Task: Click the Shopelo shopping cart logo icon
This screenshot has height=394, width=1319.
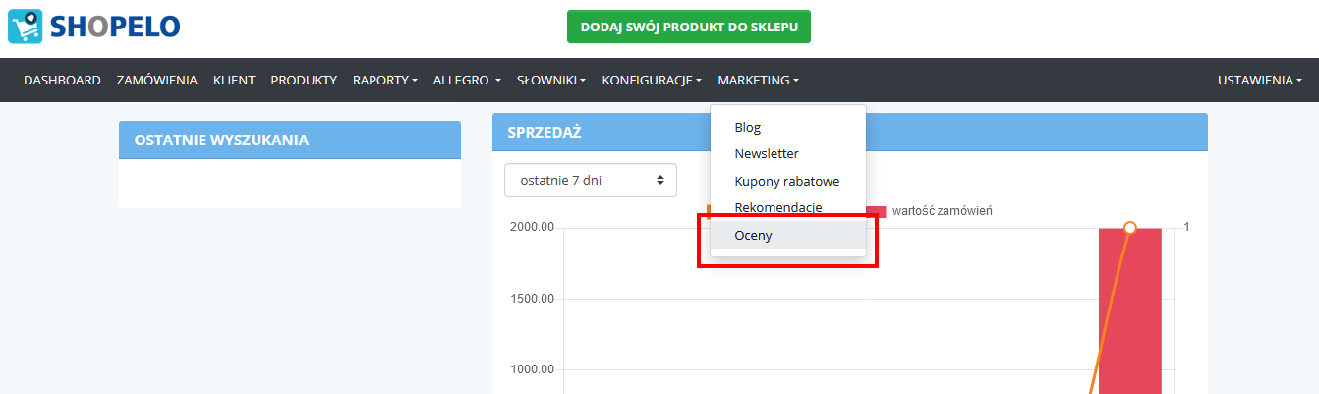Action: coord(26,27)
